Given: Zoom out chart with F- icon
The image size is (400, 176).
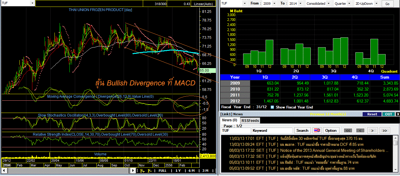Looking at the screenshot, I should (149, 171).
